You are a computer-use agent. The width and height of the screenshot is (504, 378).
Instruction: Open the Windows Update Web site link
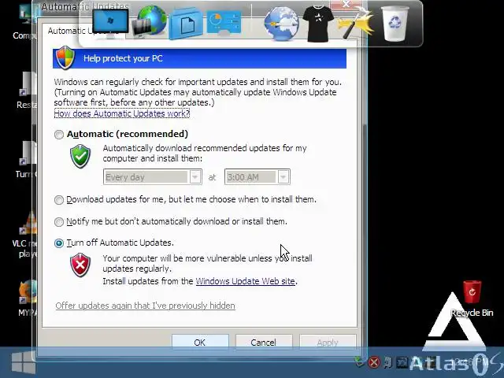point(245,281)
